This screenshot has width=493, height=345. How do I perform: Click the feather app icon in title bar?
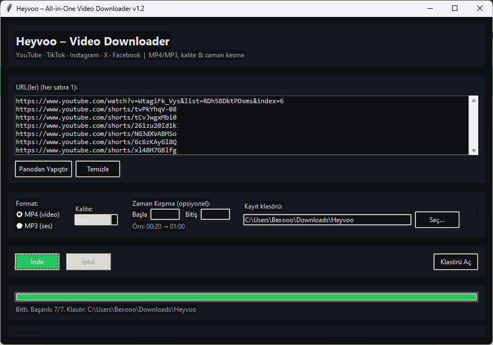[x=10, y=9]
